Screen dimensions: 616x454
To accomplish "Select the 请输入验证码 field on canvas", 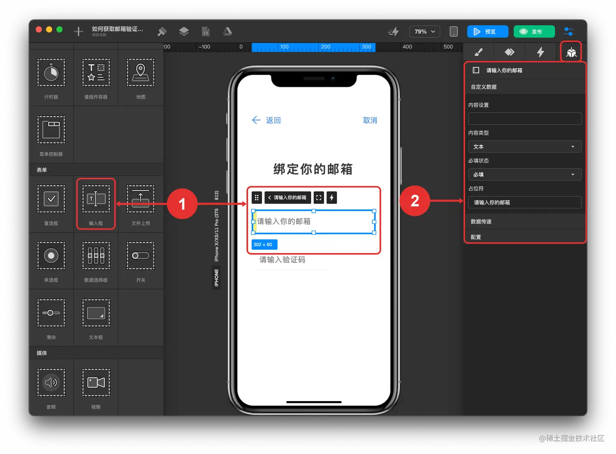I will click(290, 260).
